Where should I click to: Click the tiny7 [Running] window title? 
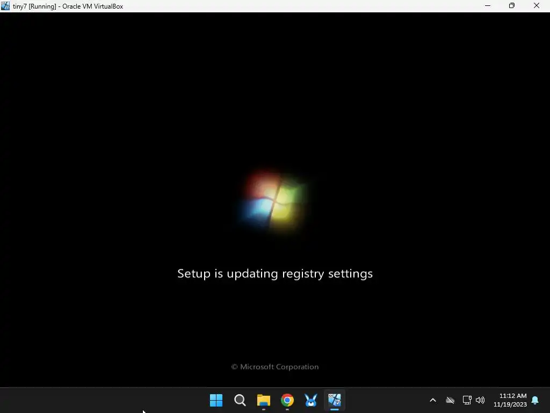coord(68,6)
